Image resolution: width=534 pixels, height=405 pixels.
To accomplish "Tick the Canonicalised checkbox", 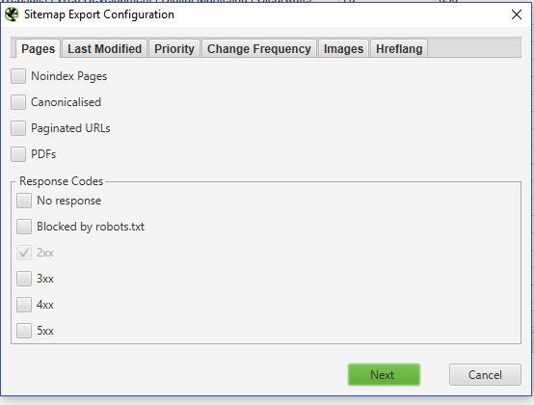I will [18, 102].
